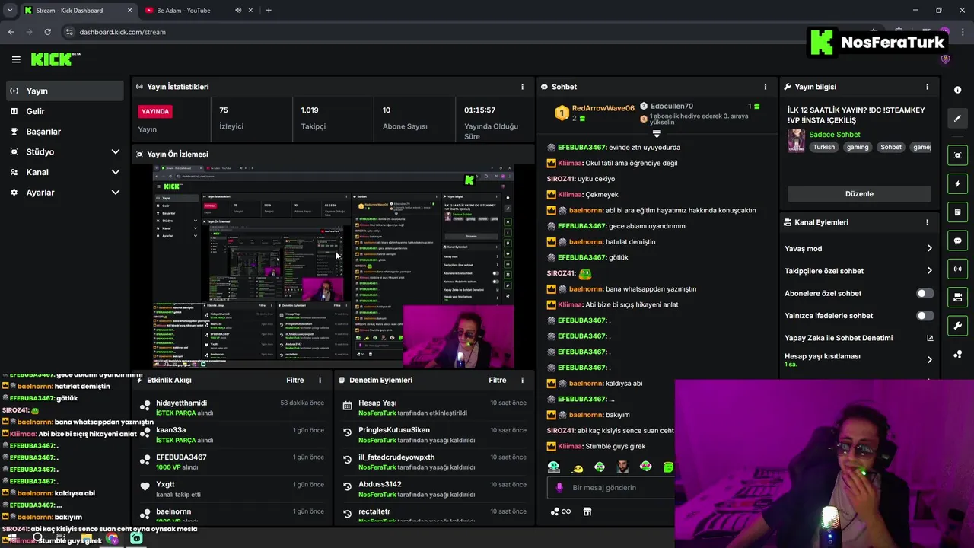This screenshot has height=548, width=974.
Task: Click the microphone icon in chat input
Action: click(x=559, y=487)
